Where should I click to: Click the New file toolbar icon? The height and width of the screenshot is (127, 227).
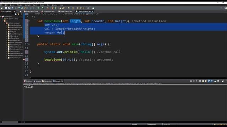[1, 8]
